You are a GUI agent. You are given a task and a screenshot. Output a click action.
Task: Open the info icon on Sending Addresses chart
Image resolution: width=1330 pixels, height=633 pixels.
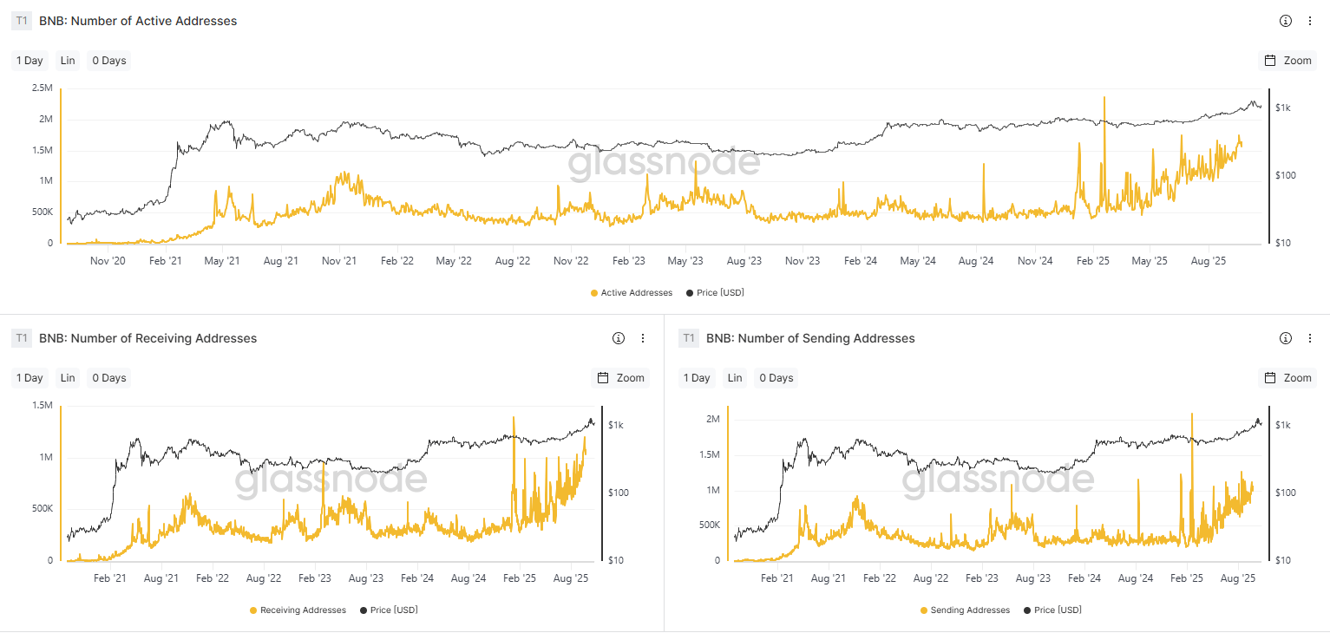pyautogui.click(x=1285, y=338)
